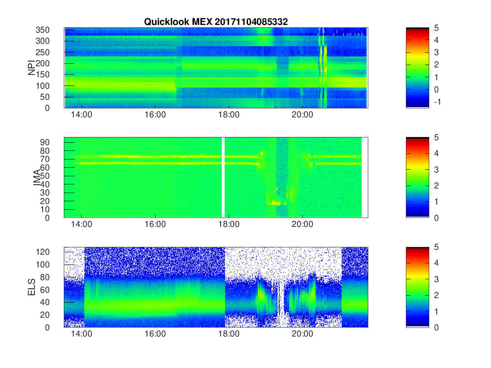Select the ELS y-axis label
Screen dimensions: 491x368
click(x=32, y=287)
